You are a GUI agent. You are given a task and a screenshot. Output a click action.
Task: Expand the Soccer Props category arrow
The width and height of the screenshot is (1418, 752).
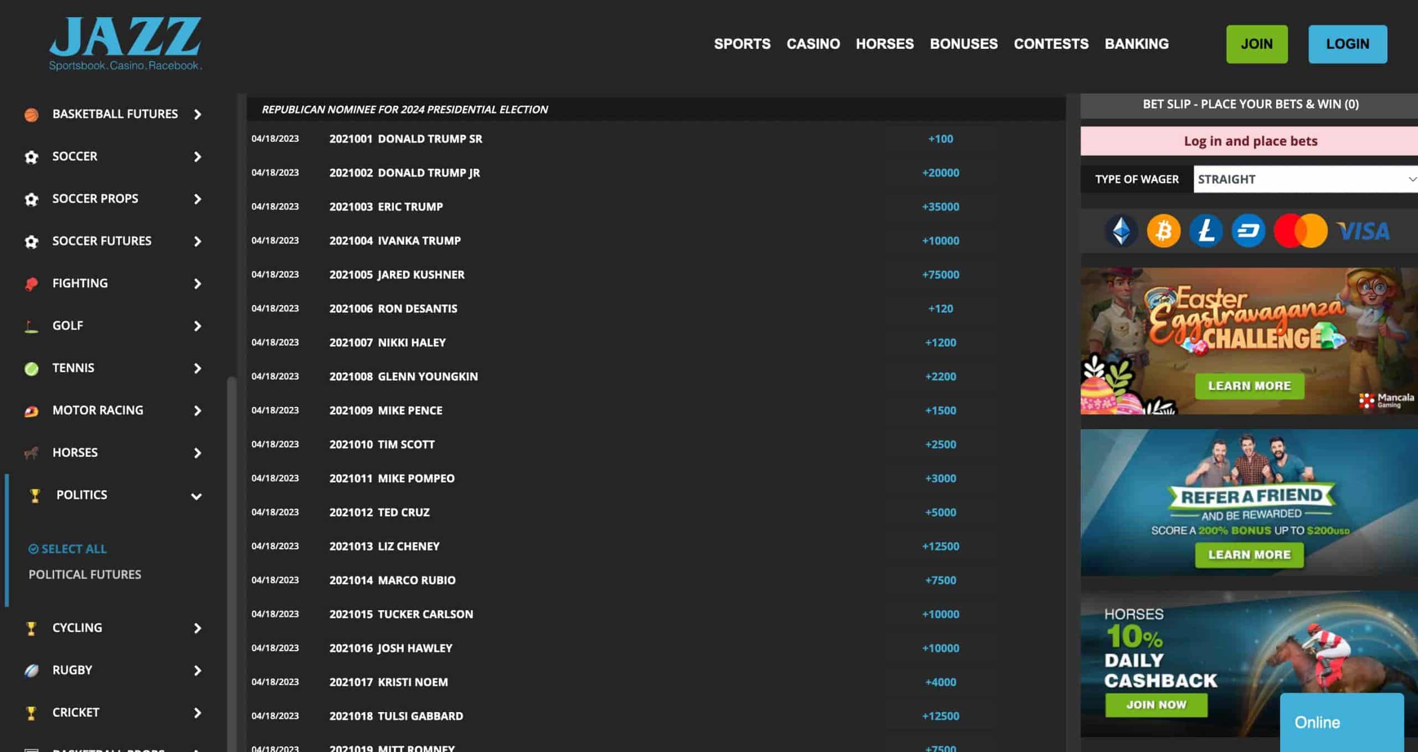click(x=198, y=199)
